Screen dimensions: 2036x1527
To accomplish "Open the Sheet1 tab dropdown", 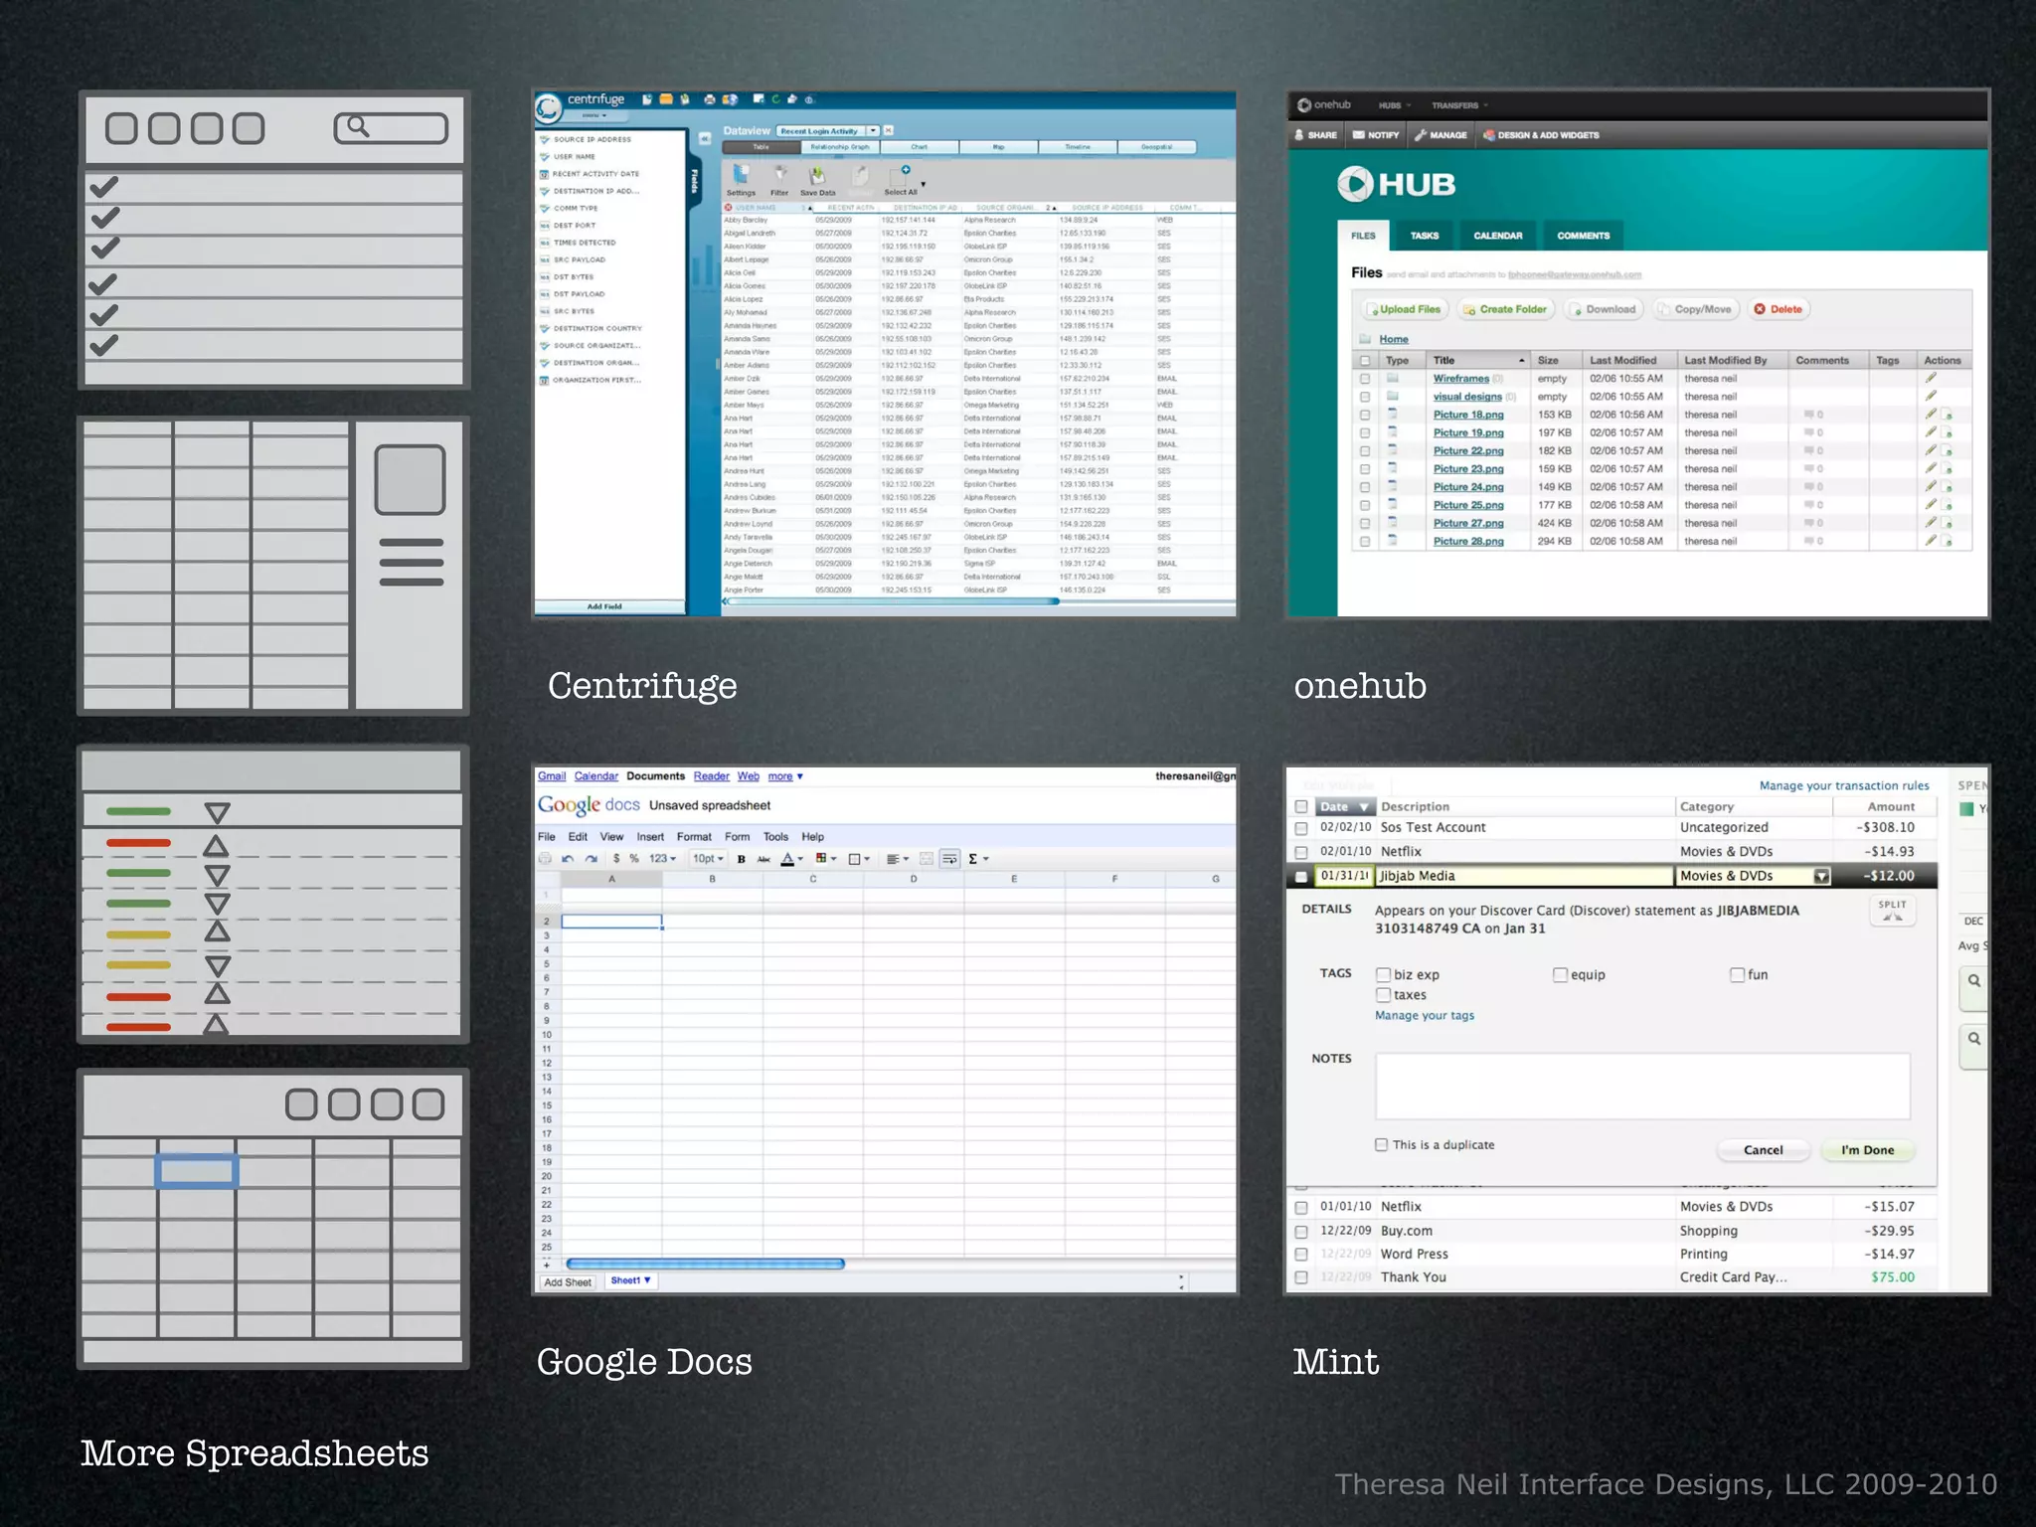I will [x=630, y=1280].
